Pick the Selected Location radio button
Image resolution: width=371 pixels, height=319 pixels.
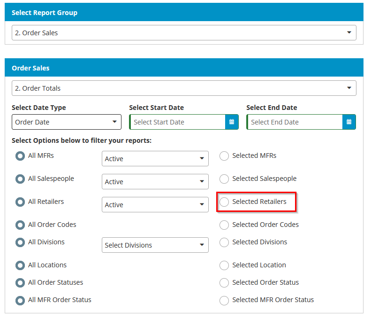click(x=224, y=265)
